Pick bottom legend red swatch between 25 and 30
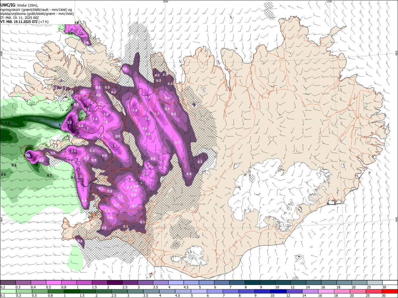398x298 pixels. [x=373, y=291]
